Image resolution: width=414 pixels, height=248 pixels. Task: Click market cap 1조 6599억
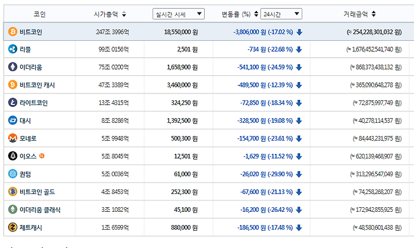(x=115, y=227)
